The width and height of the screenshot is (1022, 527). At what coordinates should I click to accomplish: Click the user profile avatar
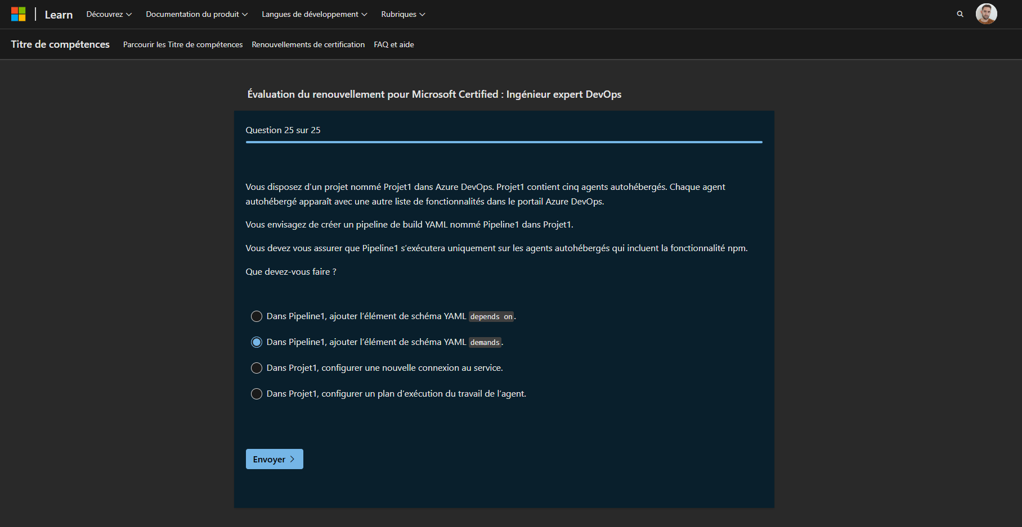[x=986, y=13]
